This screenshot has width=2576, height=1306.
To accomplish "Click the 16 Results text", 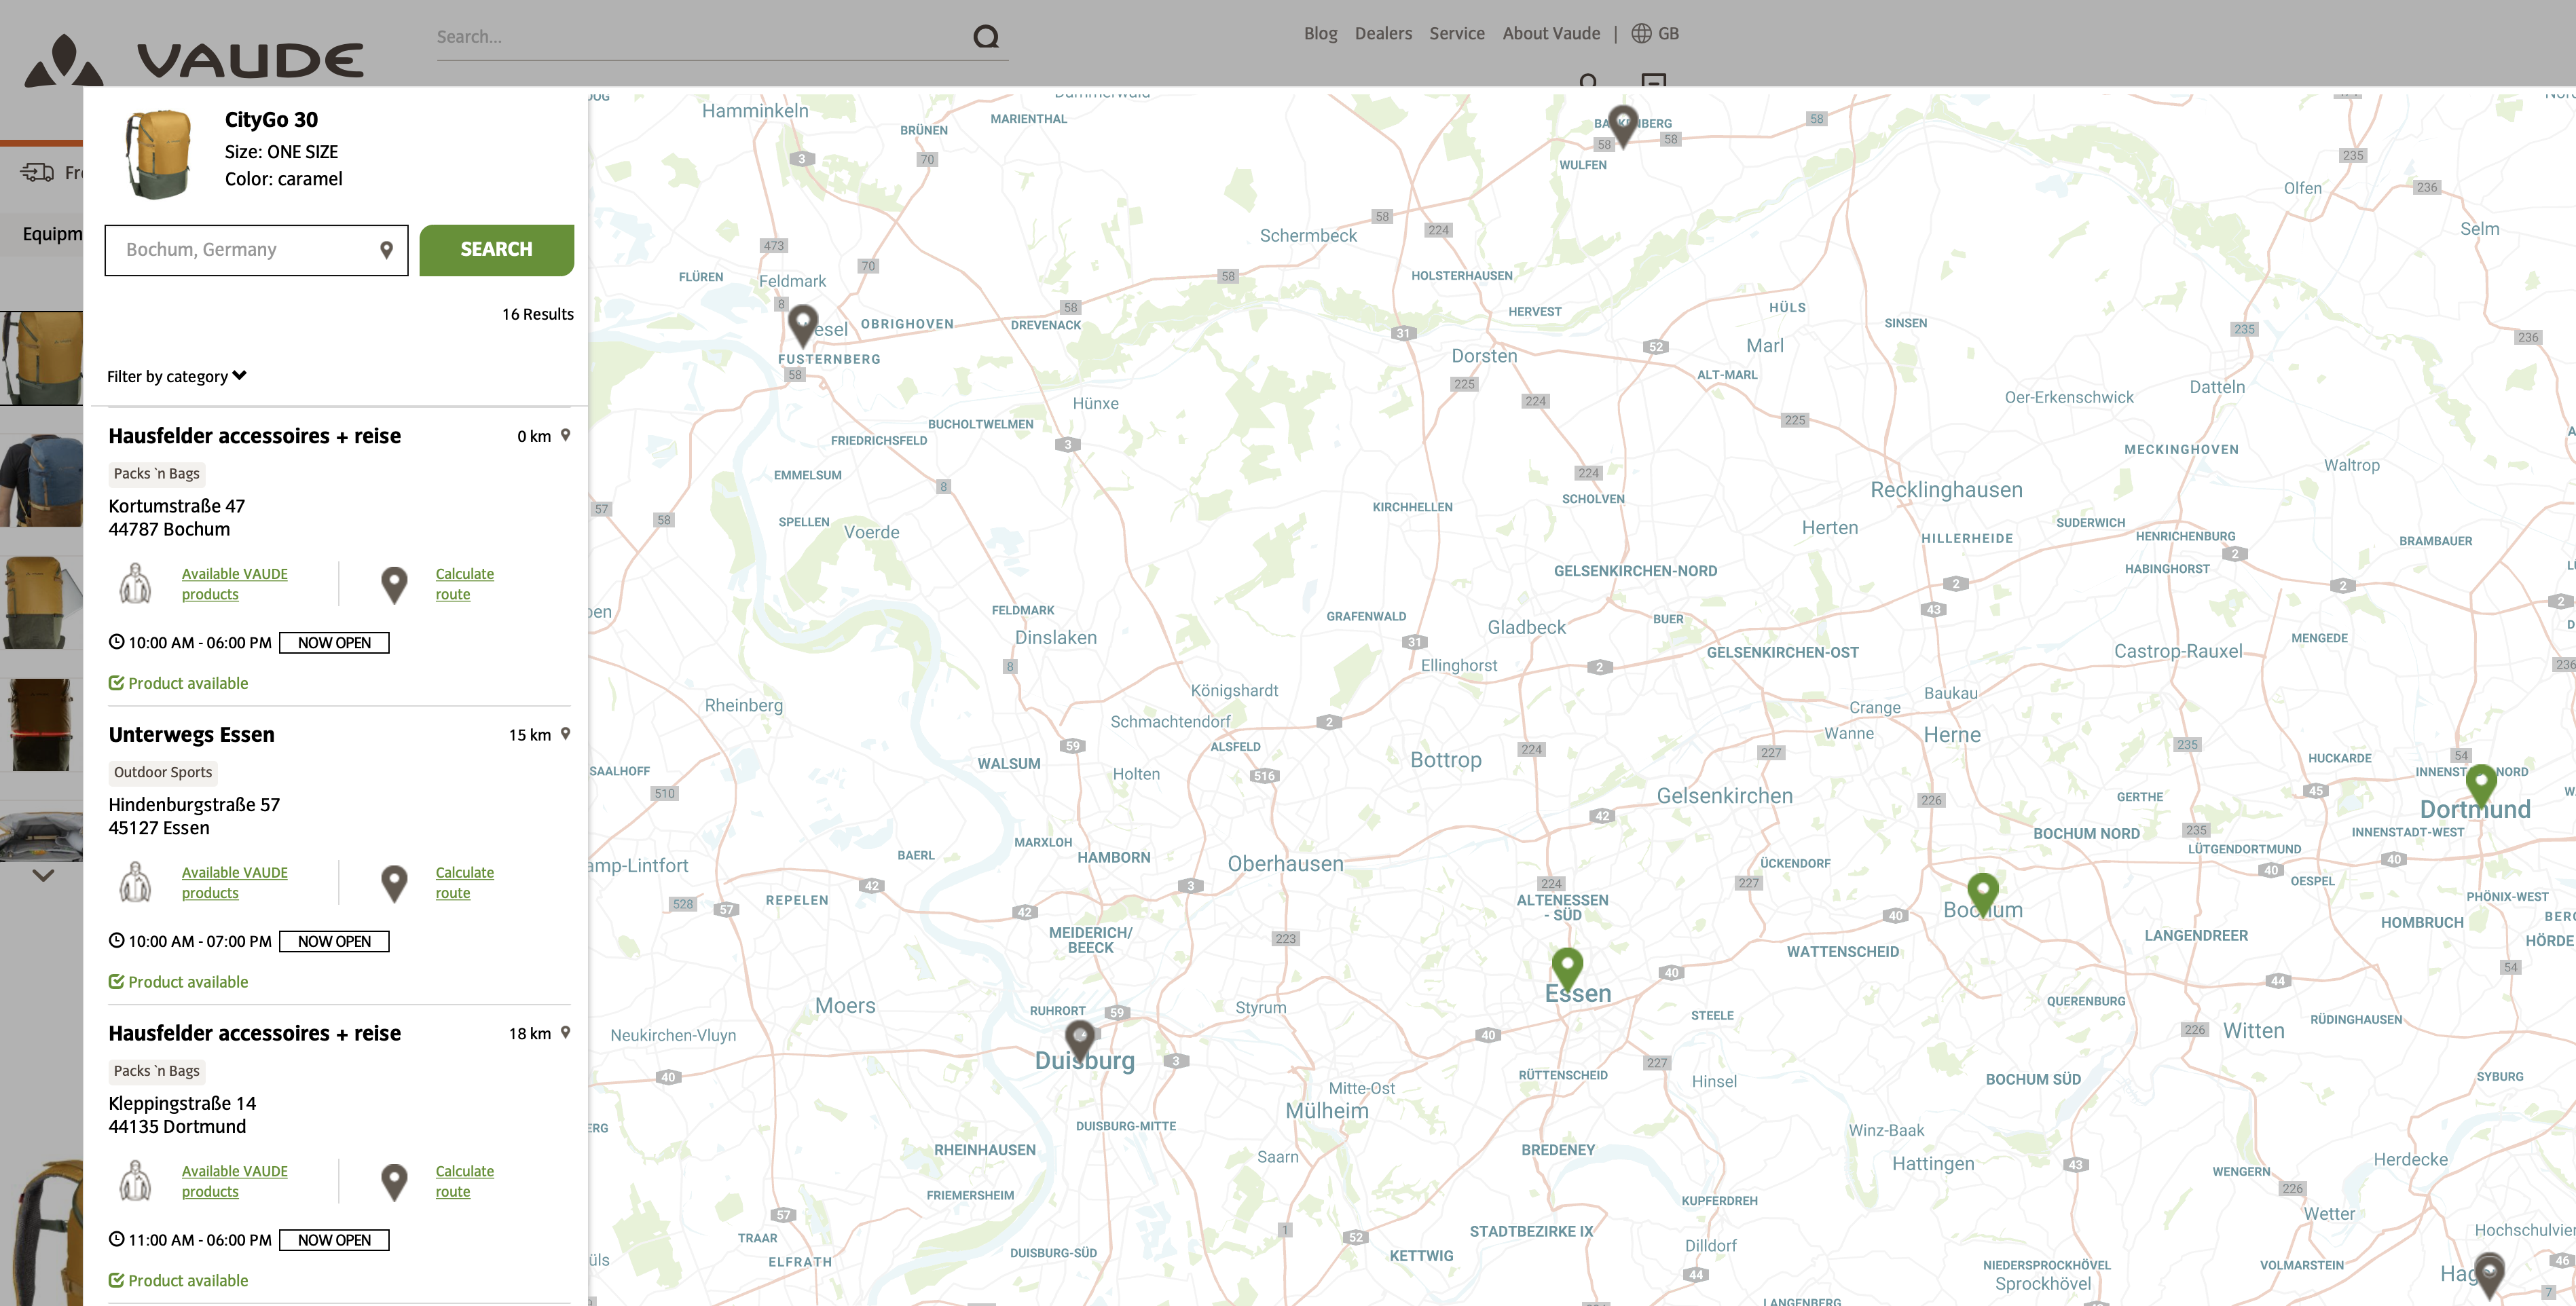I will pos(537,314).
